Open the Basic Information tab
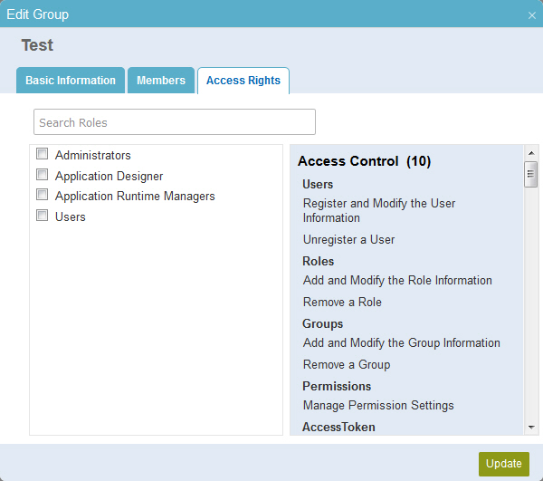The width and height of the screenshot is (543, 481). [x=71, y=81]
